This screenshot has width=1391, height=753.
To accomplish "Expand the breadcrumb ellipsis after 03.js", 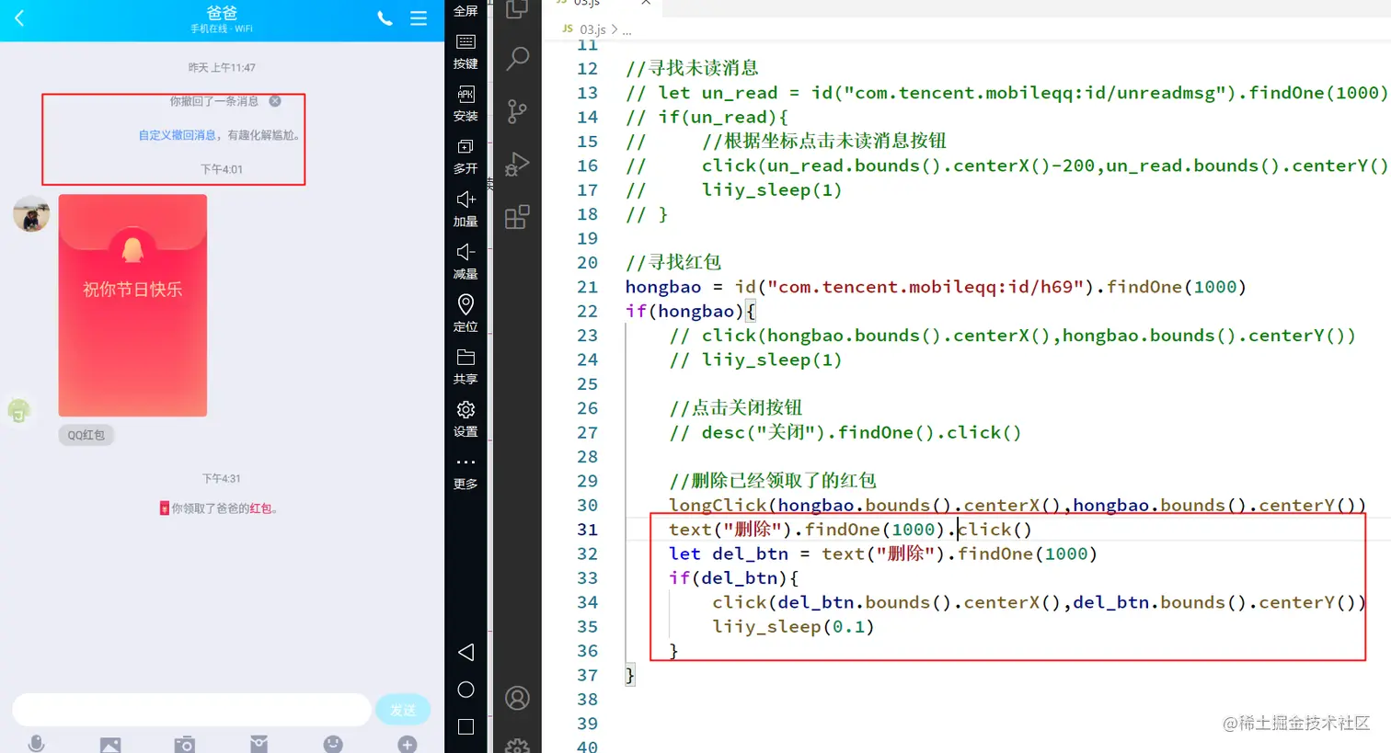I will (627, 30).
